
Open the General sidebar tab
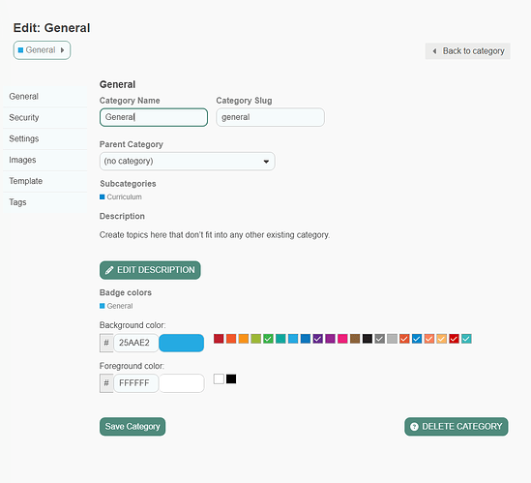click(45, 97)
